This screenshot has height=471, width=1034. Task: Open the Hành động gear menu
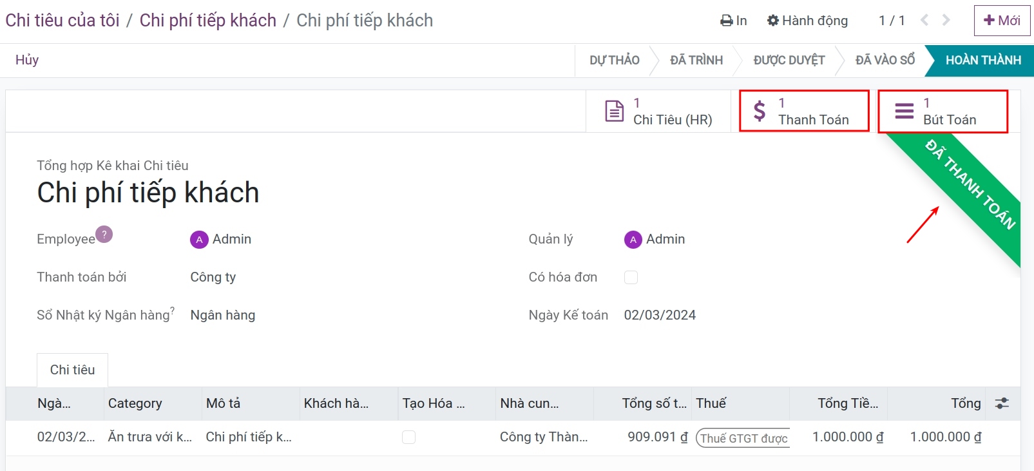(807, 21)
